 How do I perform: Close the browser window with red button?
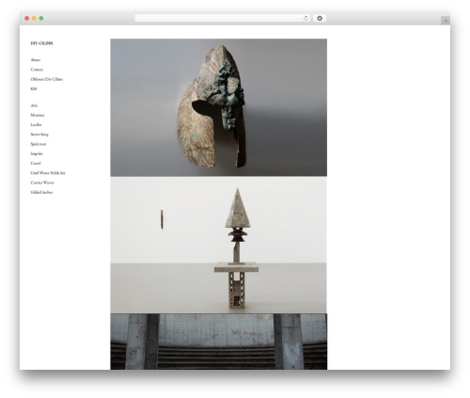27,18
